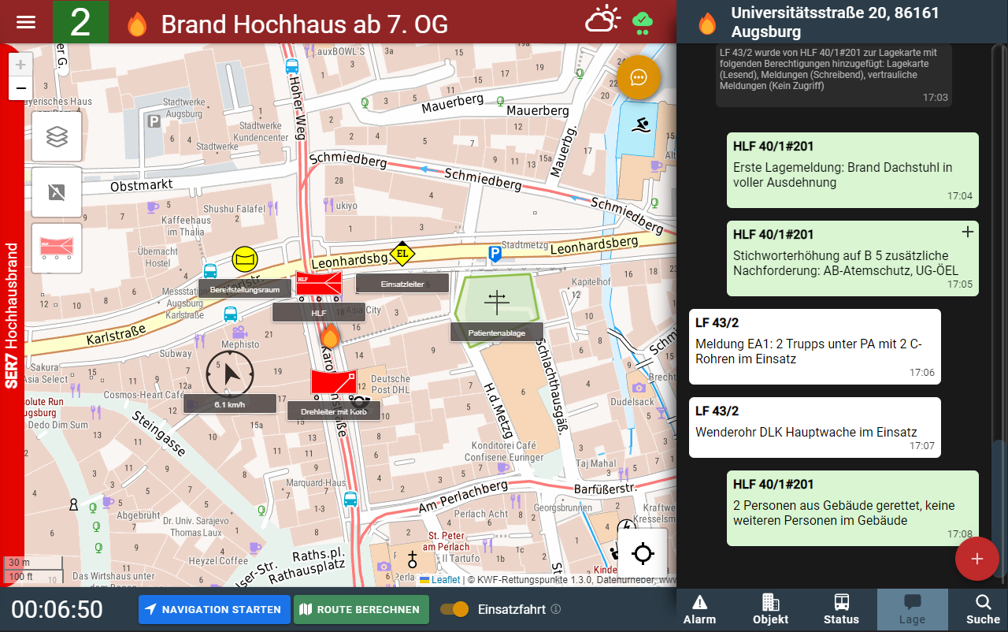Click the Route Berechnen button
Viewport: 1008px width, 632px height.
pos(361,609)
